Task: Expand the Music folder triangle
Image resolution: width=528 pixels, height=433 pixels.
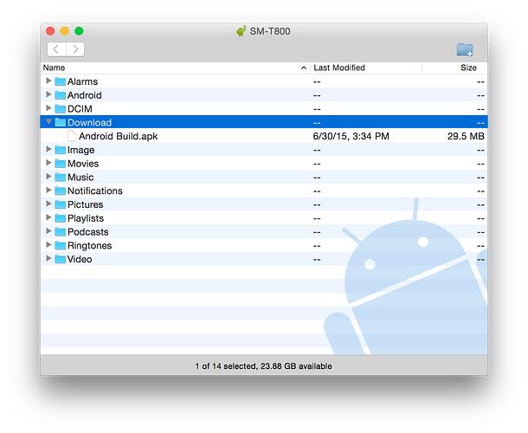Action: 48,177
